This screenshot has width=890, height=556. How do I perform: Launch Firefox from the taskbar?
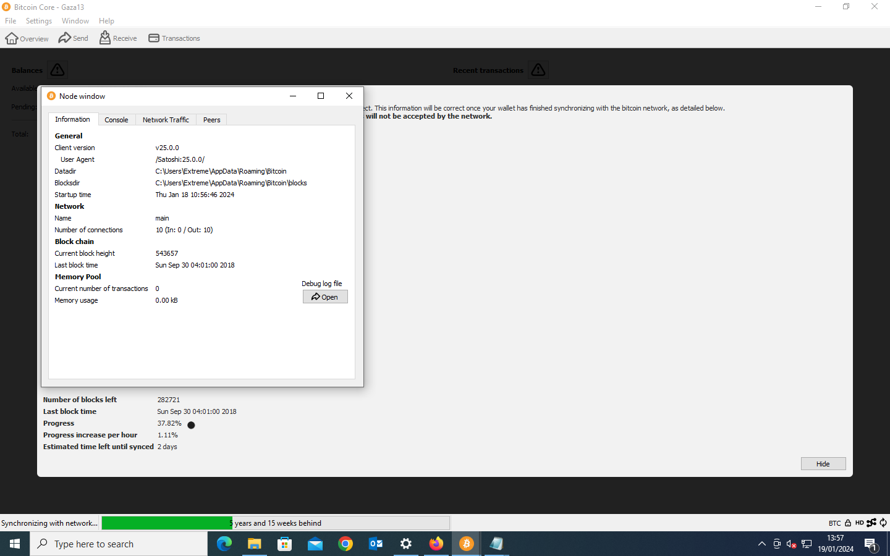click(436, 544)
